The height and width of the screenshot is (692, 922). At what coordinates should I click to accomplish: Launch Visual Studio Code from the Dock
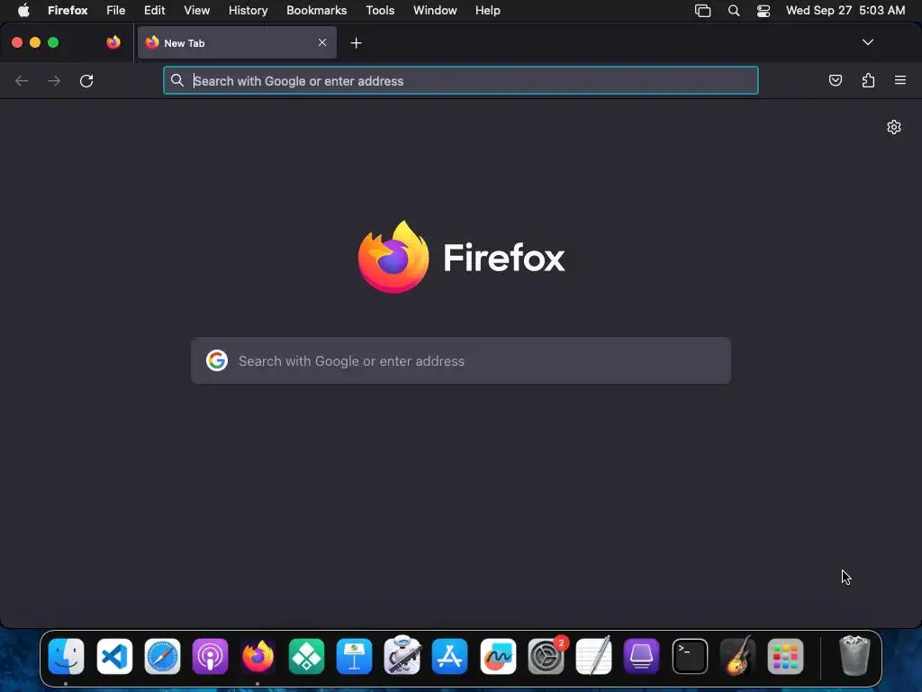pos(114,656)
